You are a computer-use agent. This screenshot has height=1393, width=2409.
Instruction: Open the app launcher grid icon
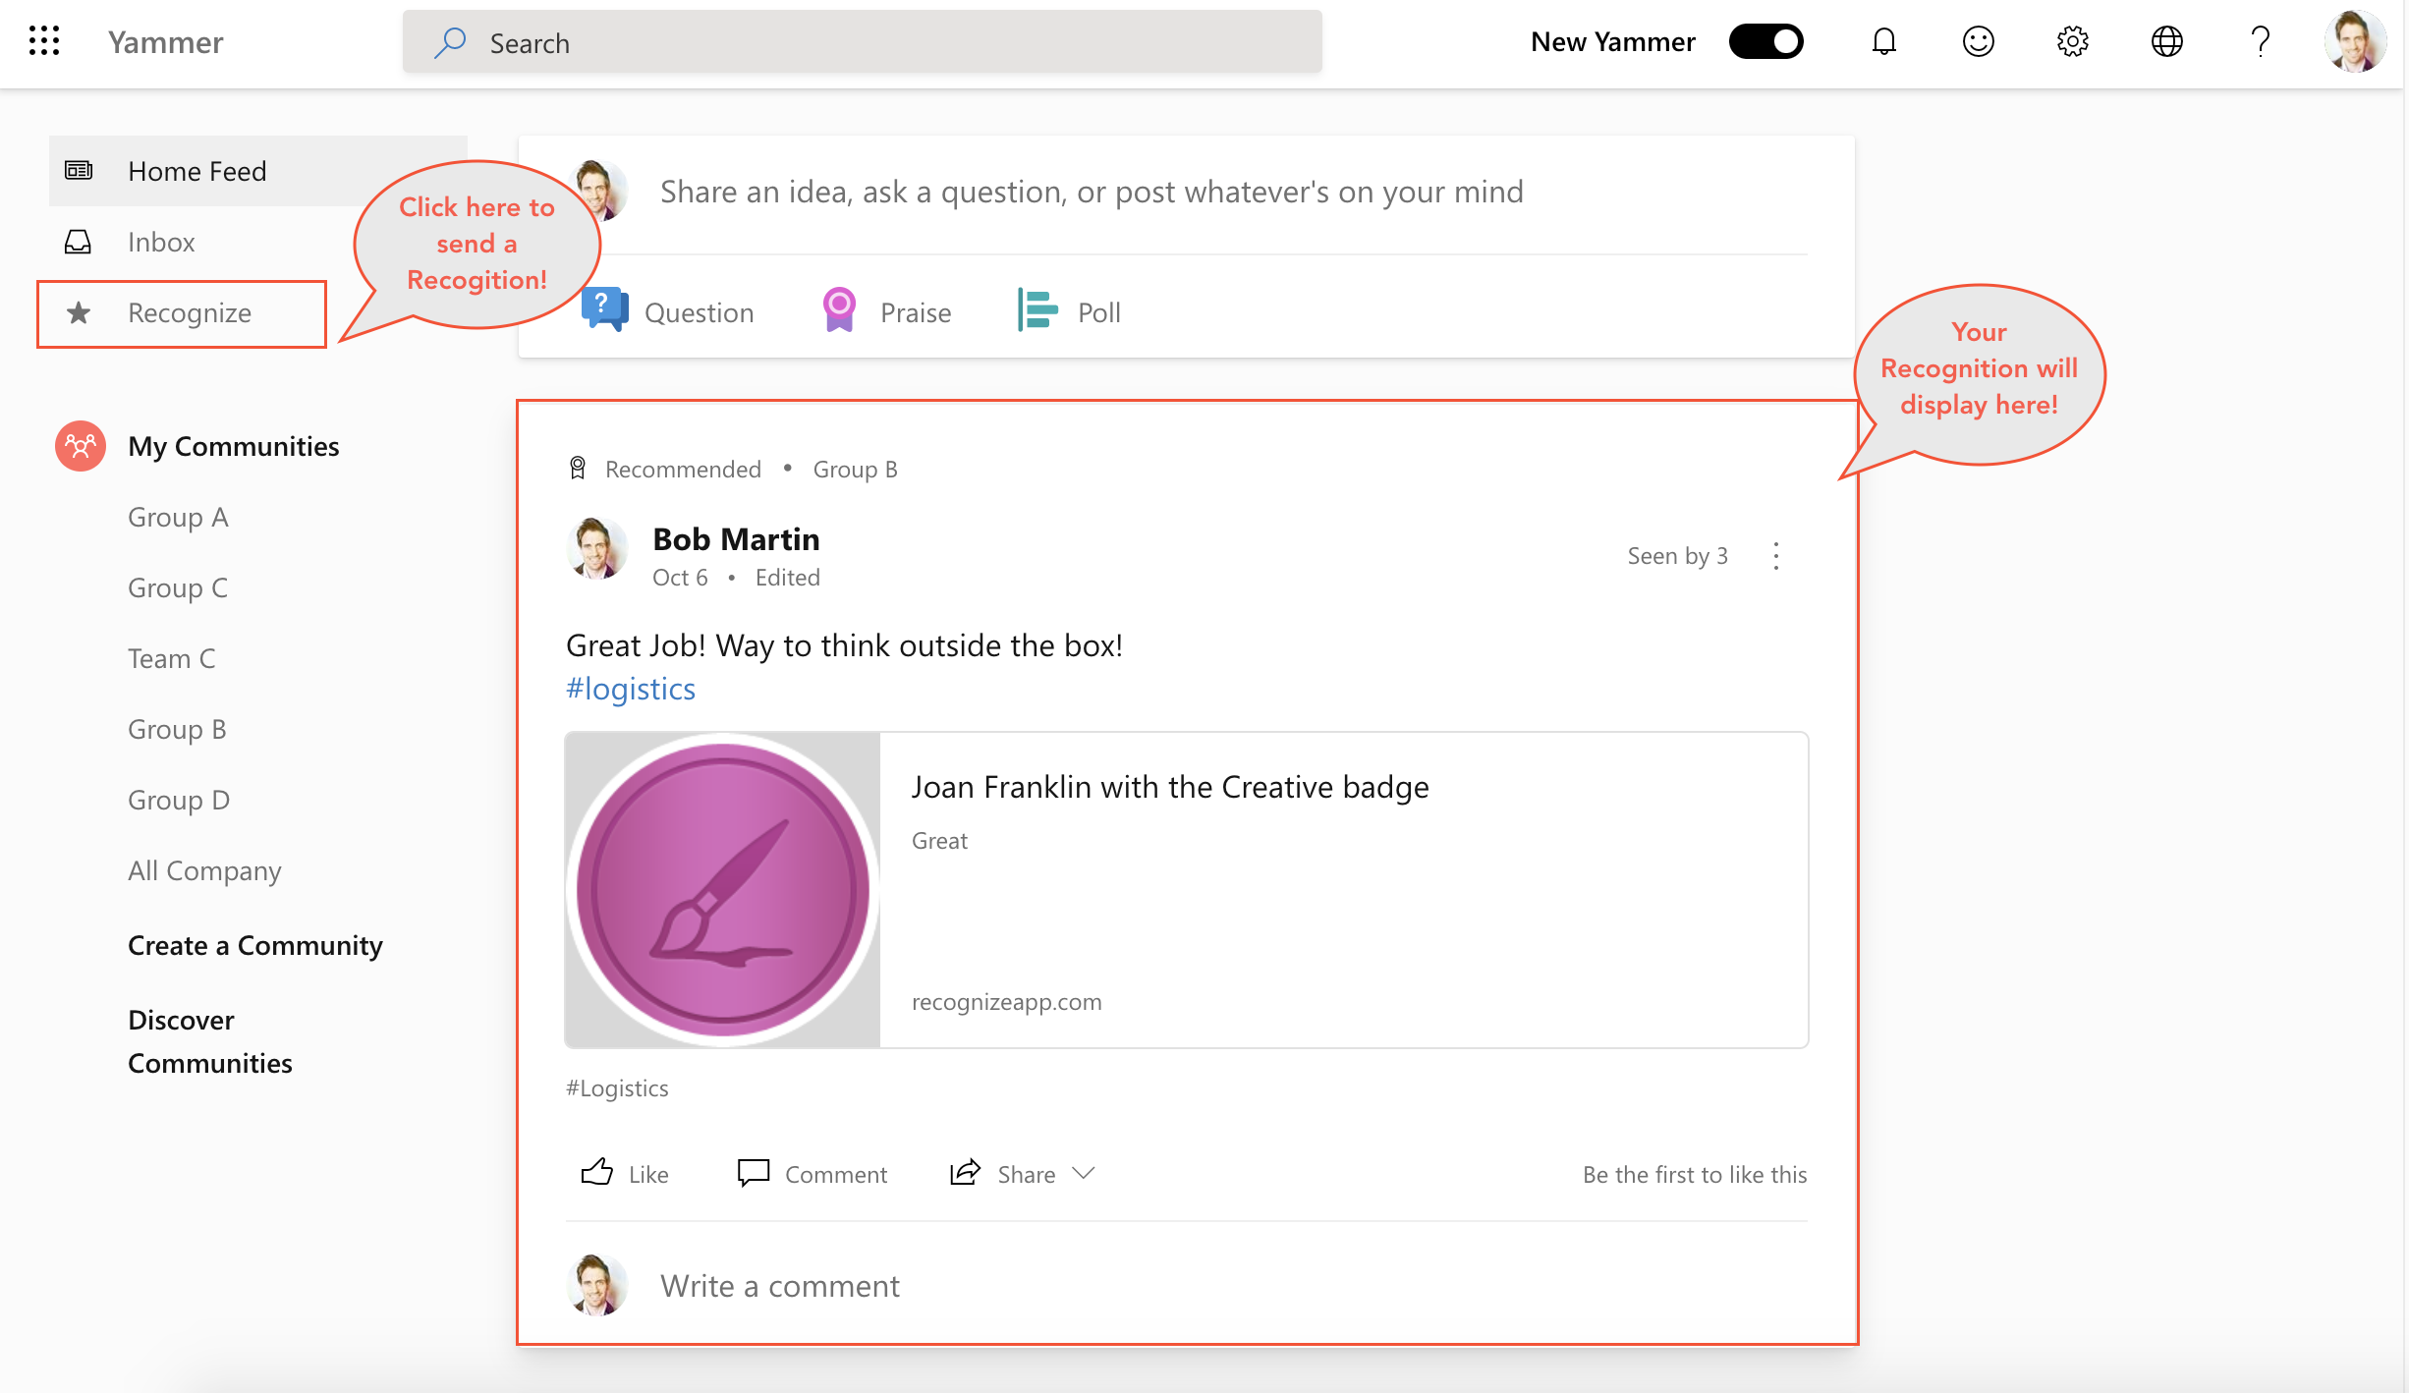44,41
